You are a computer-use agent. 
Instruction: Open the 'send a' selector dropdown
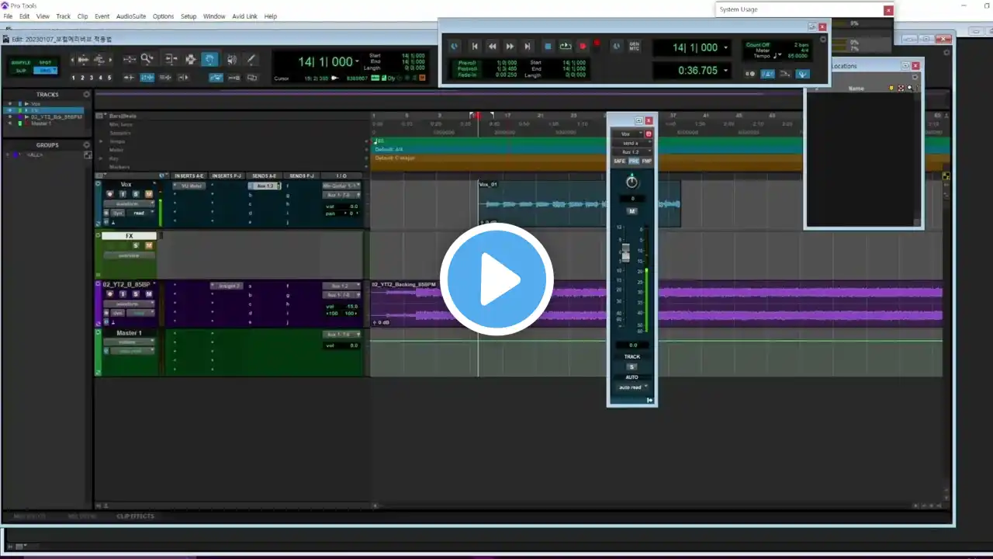point(632,143)
